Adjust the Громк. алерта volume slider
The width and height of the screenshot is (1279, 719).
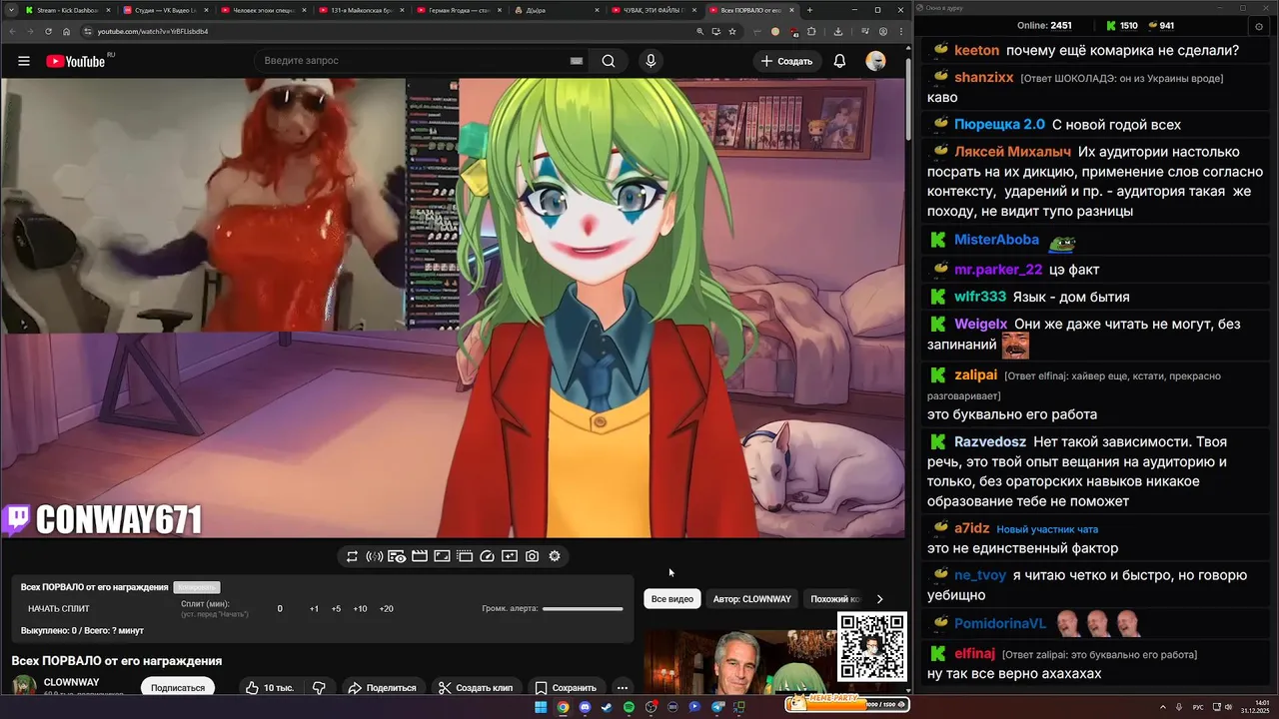[583, 608]
